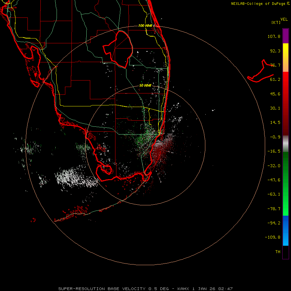Select the 76.7 velocity scale label
Viewport: 291px width, 291px height.
pos(275,65)
